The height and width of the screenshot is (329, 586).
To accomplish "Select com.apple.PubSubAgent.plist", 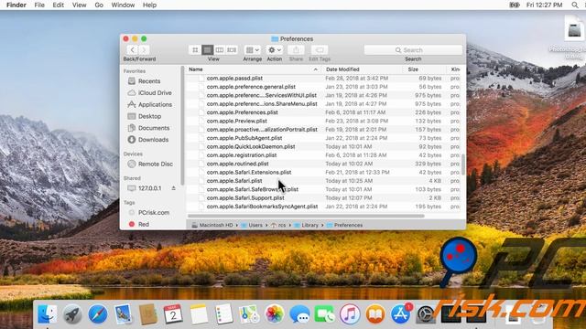I will click(244, 138).
